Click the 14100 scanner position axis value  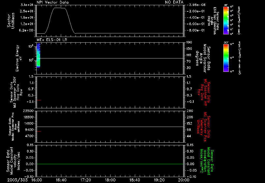[28, 123]
